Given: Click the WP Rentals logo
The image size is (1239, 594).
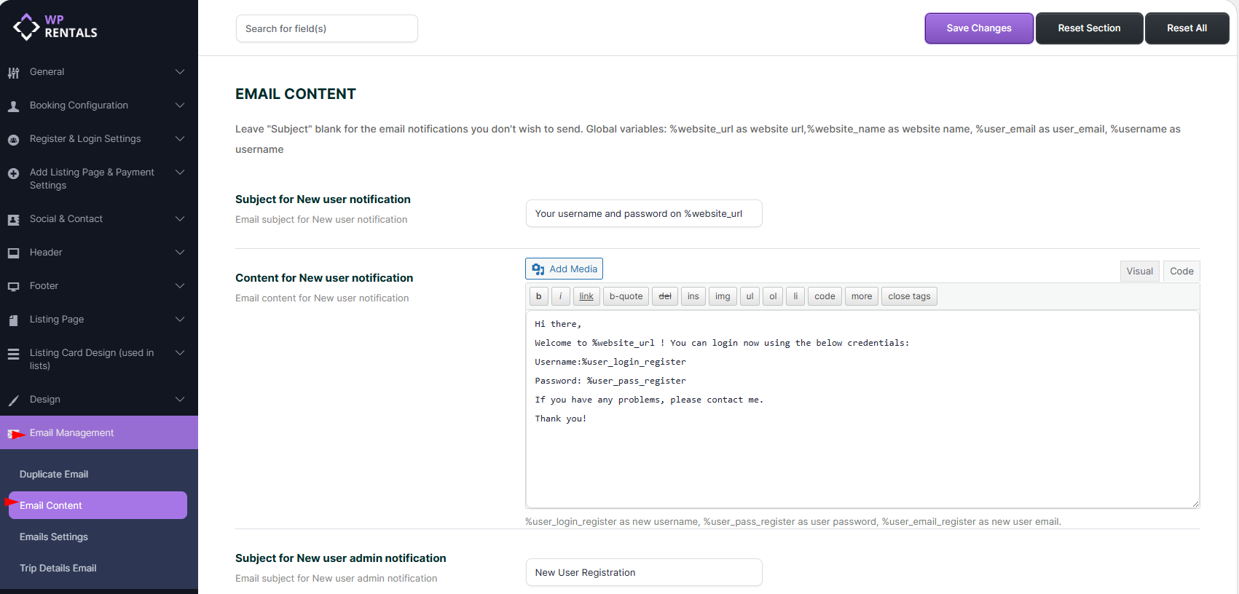Looking at the screenshot, I should pyautogui.click(x=55, y=27).
